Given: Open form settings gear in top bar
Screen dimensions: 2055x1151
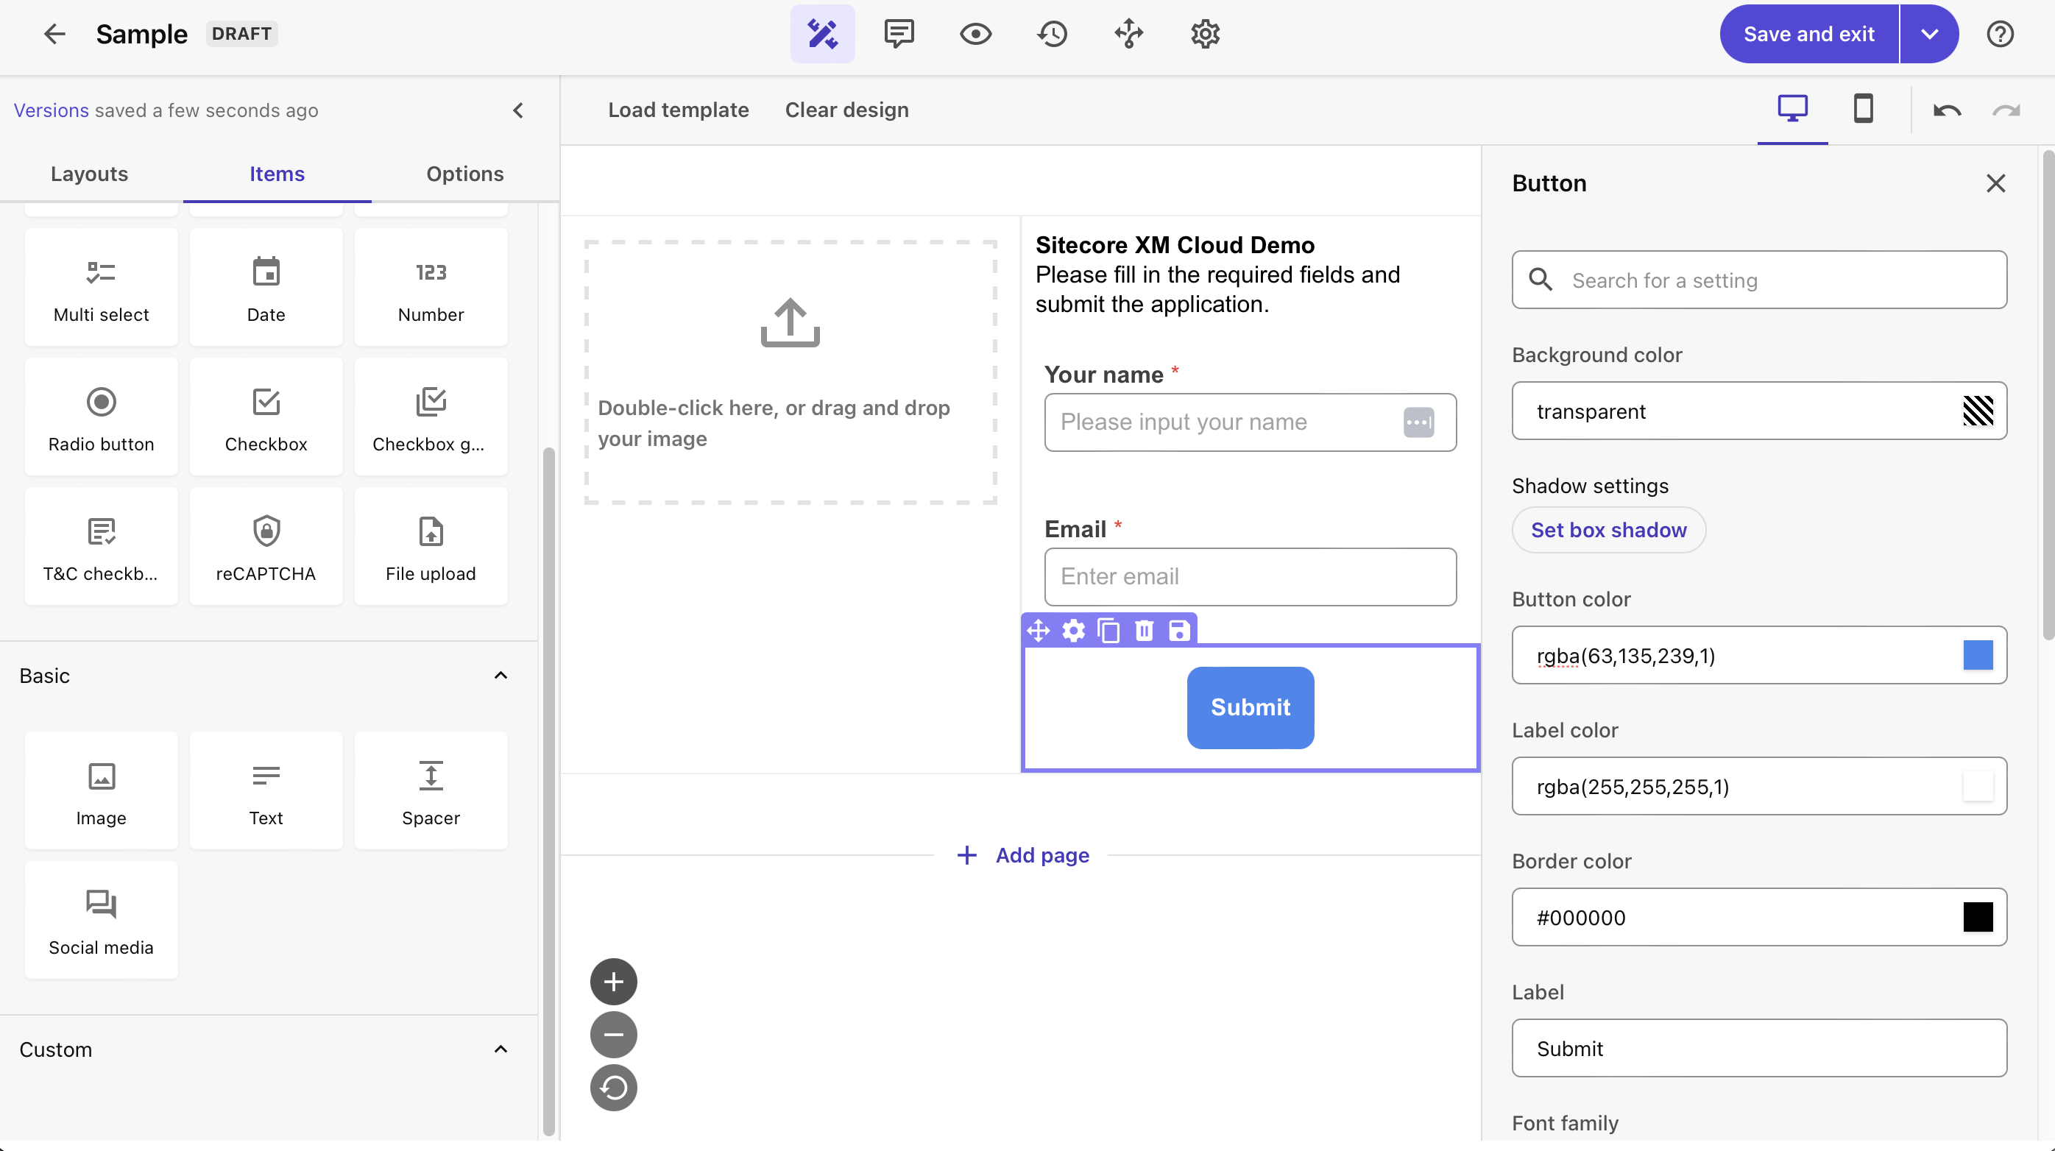Looking at the screenshot, I should tap(1206, 34).
